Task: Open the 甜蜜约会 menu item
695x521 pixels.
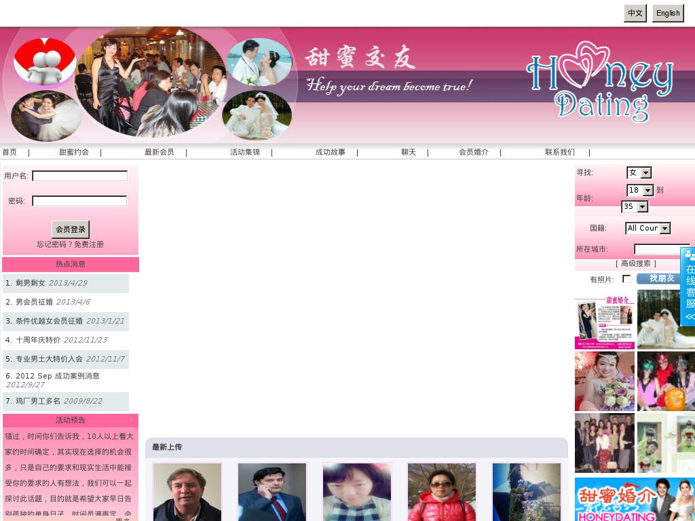Action: tap(73, 152)
